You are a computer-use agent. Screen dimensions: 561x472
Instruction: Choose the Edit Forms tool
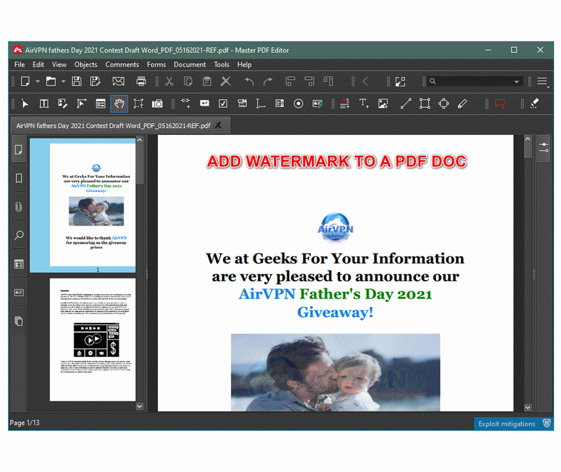click(x=101, y=104)
